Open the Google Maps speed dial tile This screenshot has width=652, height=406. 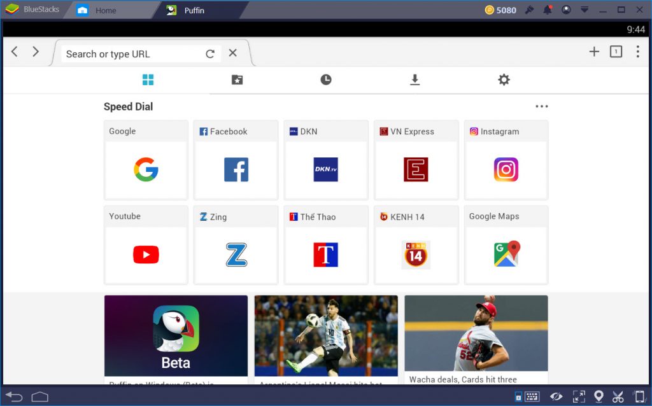506,245
